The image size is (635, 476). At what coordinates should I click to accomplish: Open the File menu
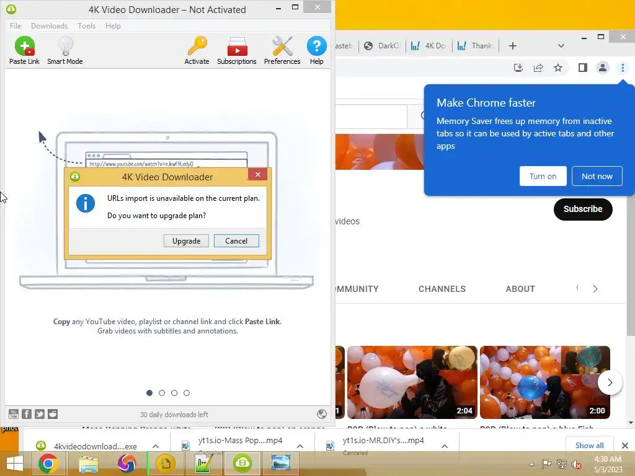[16, 26]
